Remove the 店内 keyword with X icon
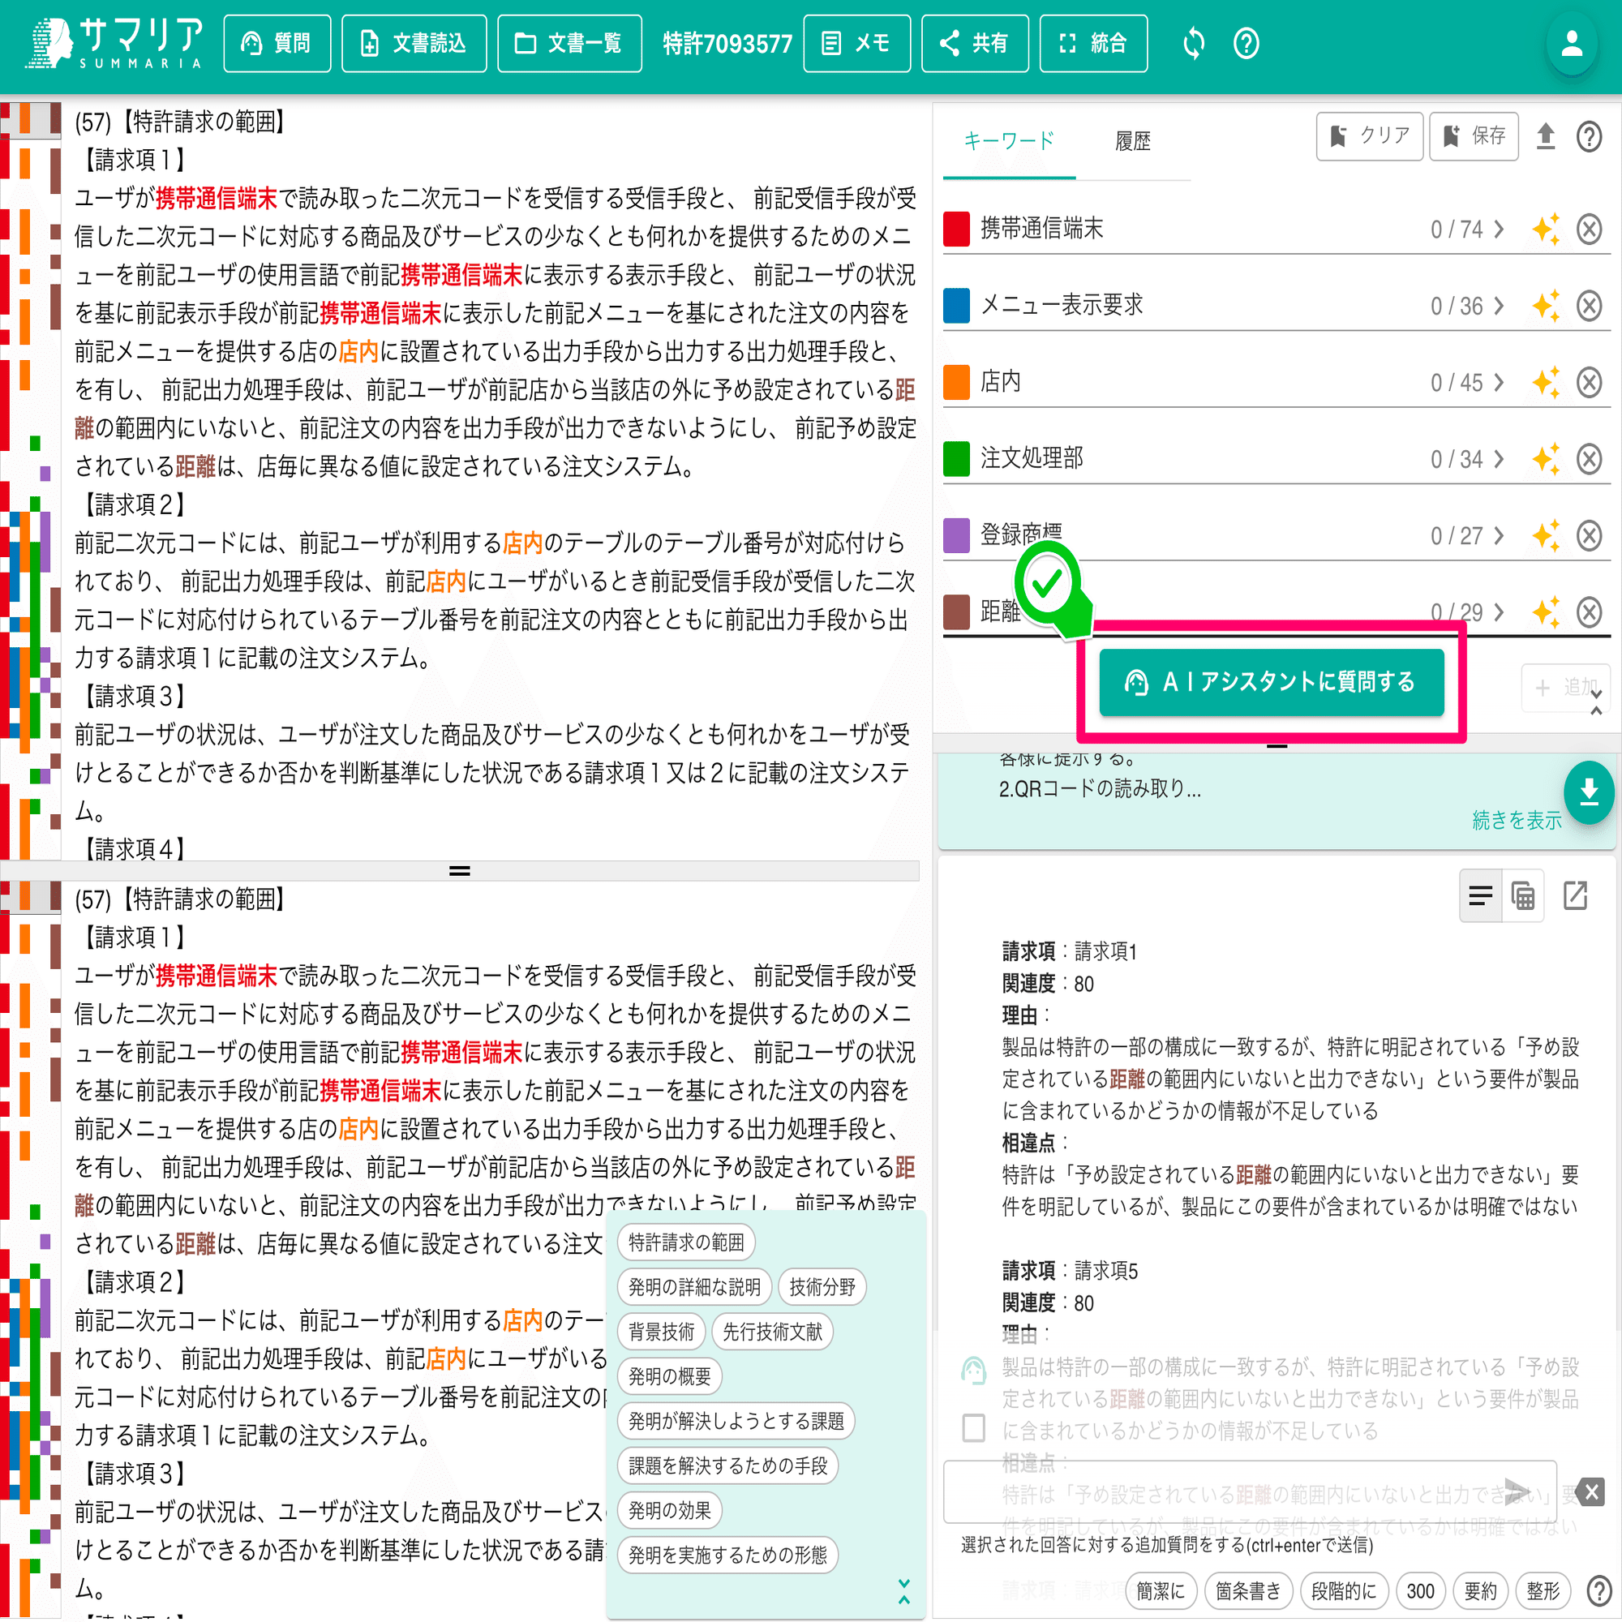This screenshot has height=1622, width=1622. 1589,383
